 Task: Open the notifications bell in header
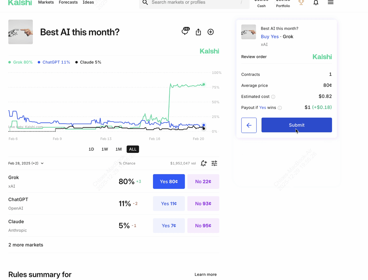[x=316, y=3]
